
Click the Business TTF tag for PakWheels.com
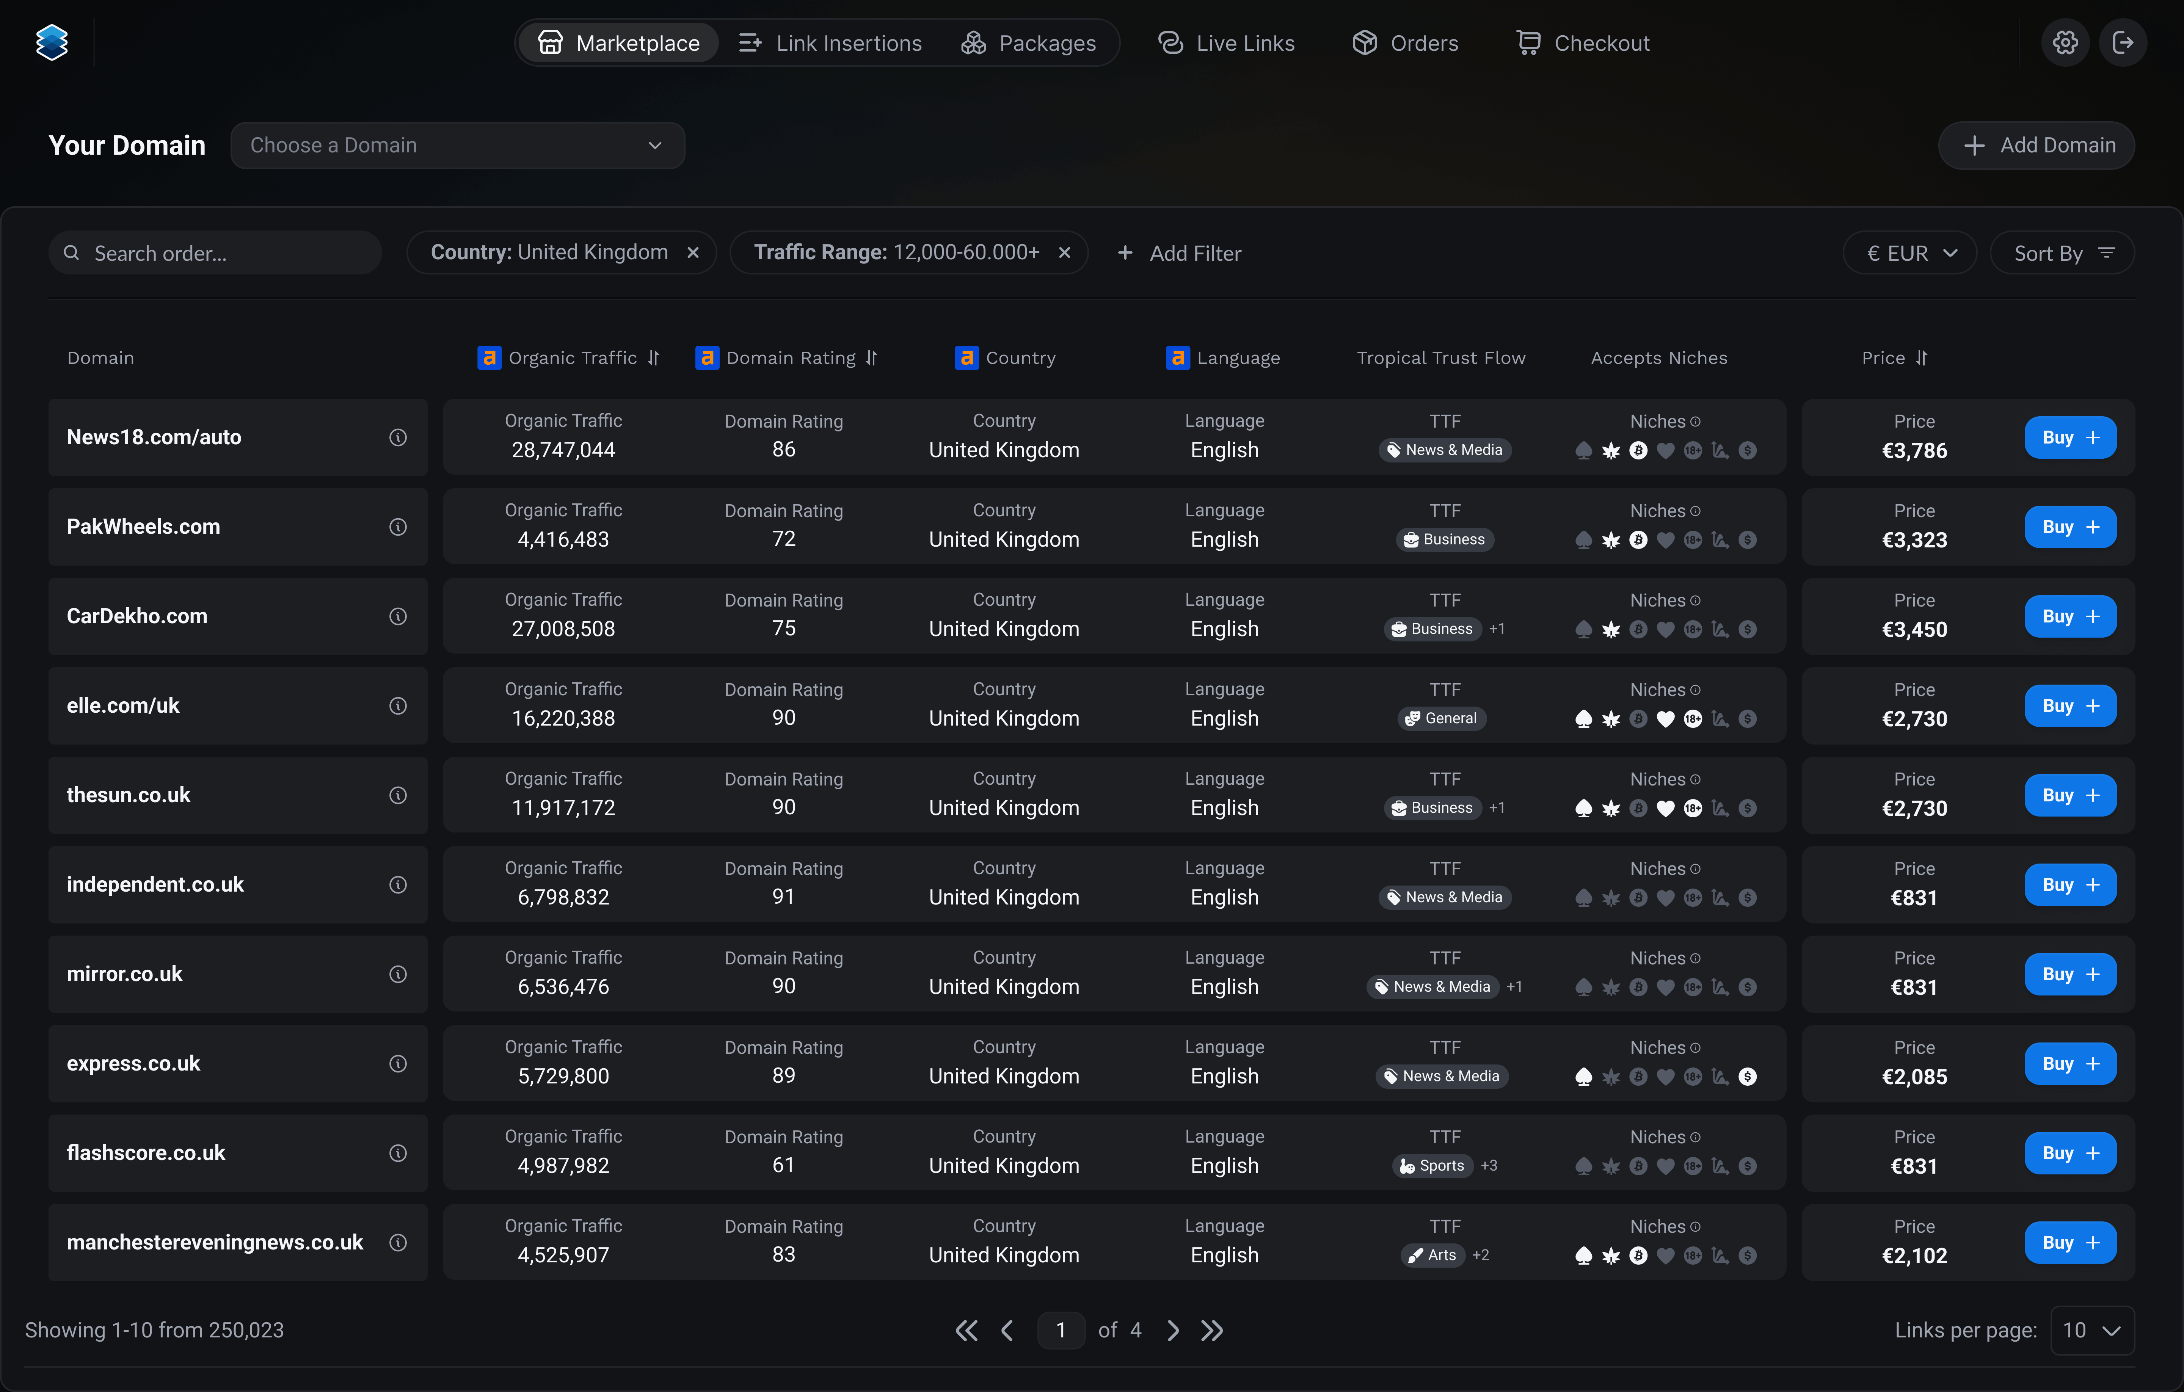click(x=1445, y=539)
